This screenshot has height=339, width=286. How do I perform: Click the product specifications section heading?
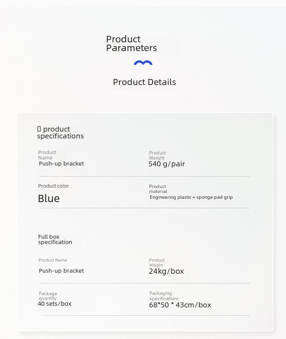(60, 133)
